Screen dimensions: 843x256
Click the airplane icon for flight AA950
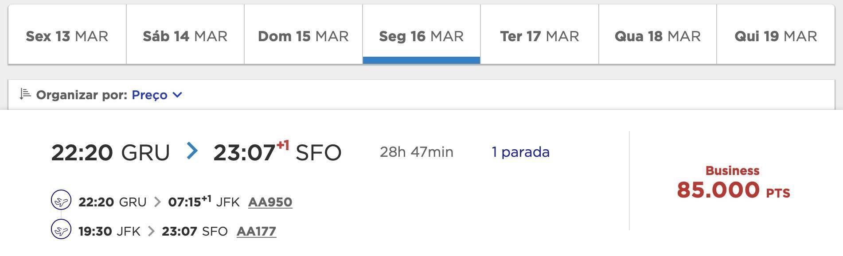coord(61,200)
